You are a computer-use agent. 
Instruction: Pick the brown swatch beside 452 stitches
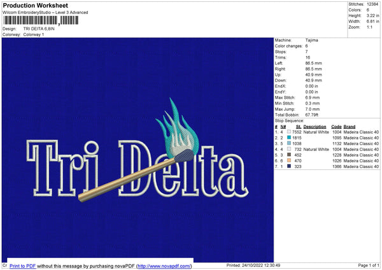click(x=289, y=155)
